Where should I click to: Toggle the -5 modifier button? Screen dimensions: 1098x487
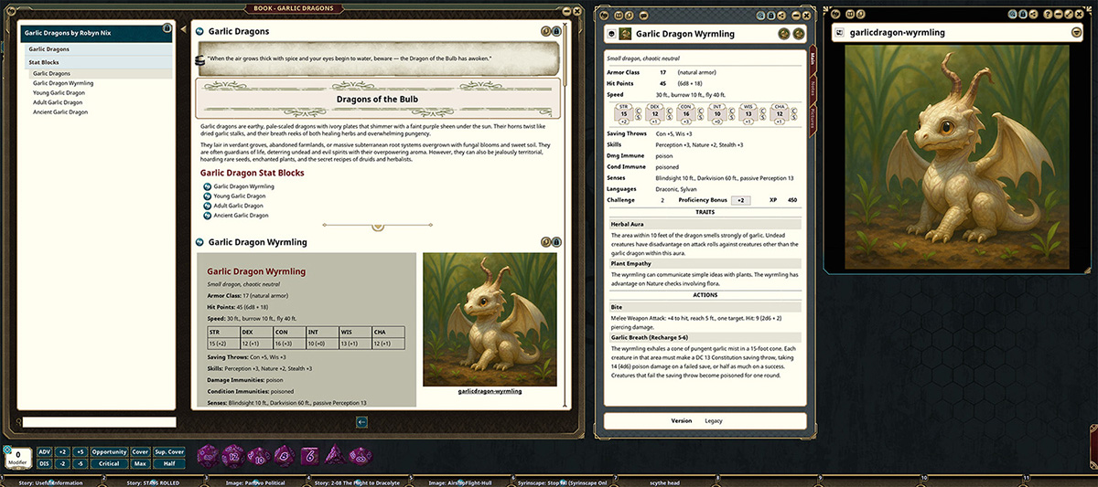point(80,463)
